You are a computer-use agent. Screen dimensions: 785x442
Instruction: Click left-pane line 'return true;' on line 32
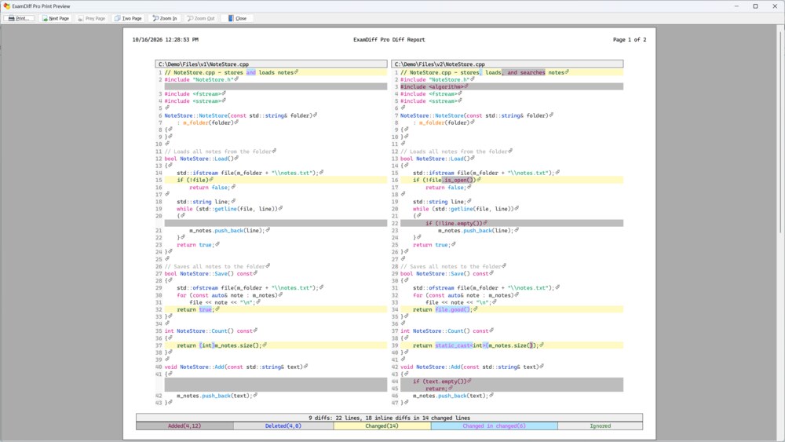[276, 310]
